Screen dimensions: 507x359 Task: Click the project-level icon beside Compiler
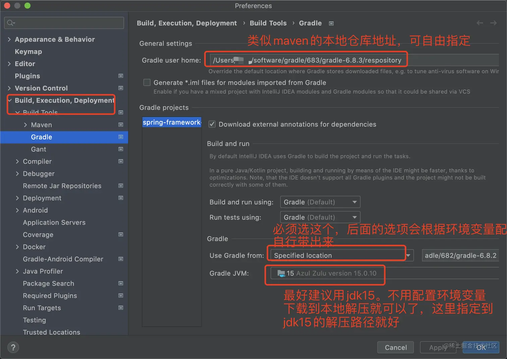coord(121,161)
